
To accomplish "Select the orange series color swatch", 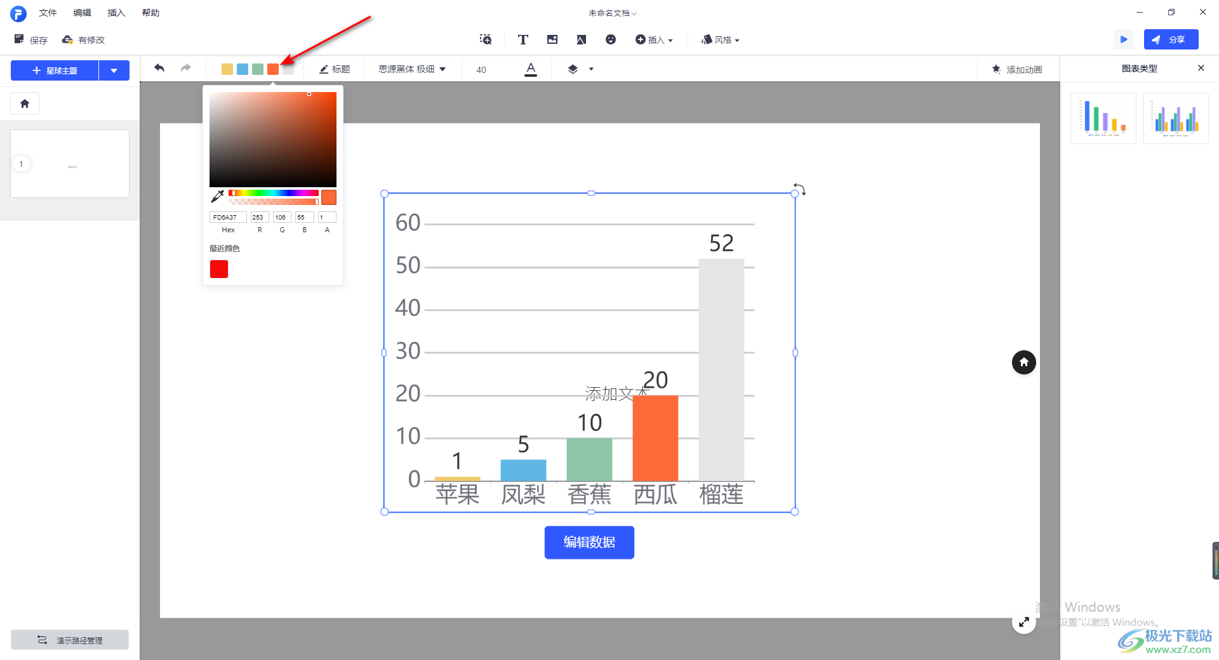I will coord(273,69).
